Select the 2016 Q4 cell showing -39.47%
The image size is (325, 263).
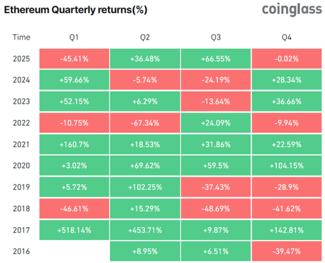click(286, 251)
